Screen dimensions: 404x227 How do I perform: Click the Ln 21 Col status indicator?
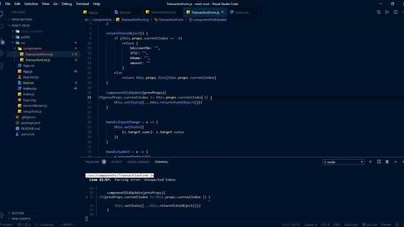(x=291, y=224)
